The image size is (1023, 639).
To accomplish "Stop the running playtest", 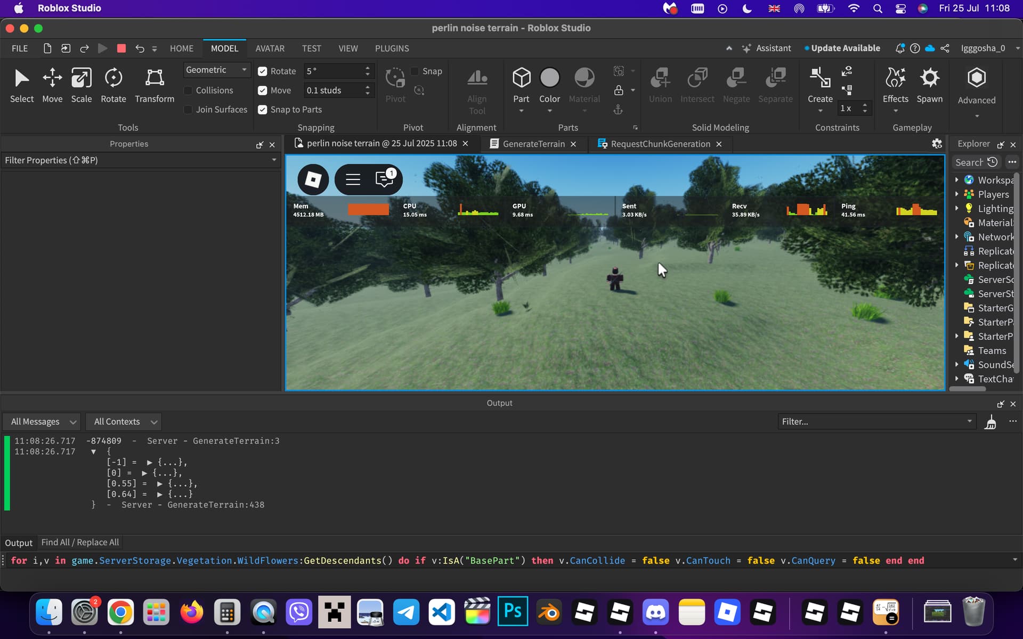I will [121, 48].
